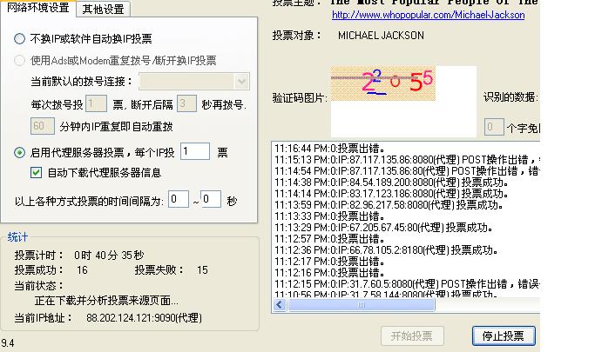
Task: Click the log's horizontal scrollbar left arrow
Action: point(280,305)
